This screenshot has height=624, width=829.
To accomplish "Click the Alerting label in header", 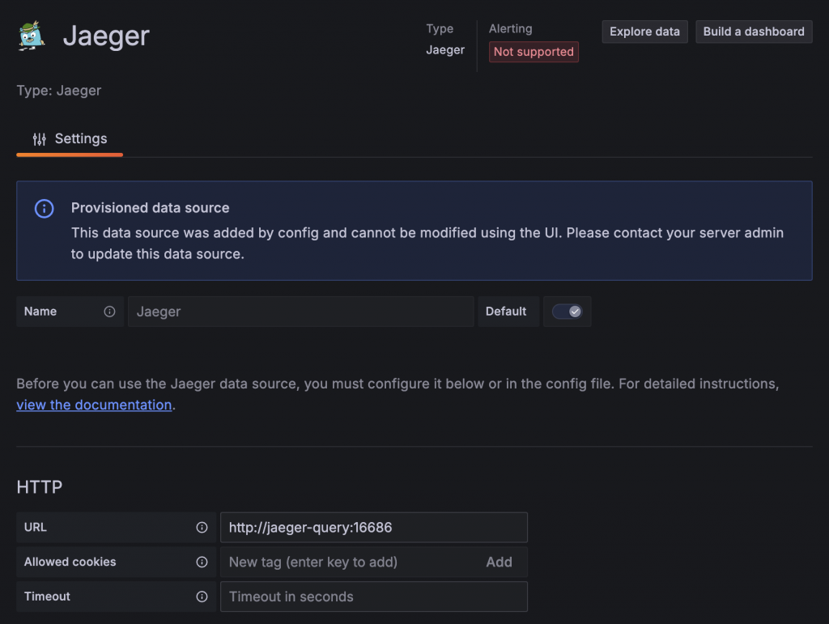I will click(510, 28).
